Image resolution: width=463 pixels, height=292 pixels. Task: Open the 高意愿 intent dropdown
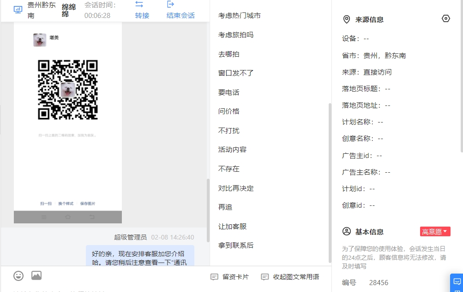tap(435, 232)
